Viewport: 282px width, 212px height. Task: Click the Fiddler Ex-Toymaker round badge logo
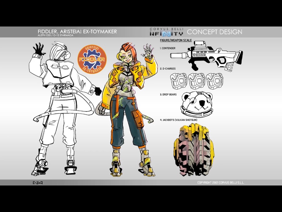92,59
